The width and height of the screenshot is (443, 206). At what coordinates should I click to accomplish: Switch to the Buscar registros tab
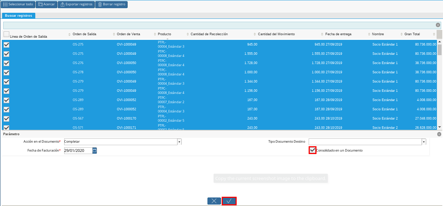point(19,16)
